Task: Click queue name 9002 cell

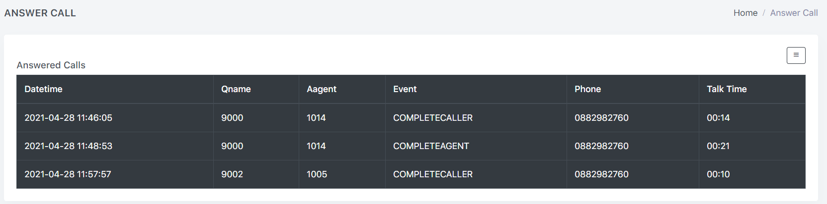Action: click(x=232, y=174)
